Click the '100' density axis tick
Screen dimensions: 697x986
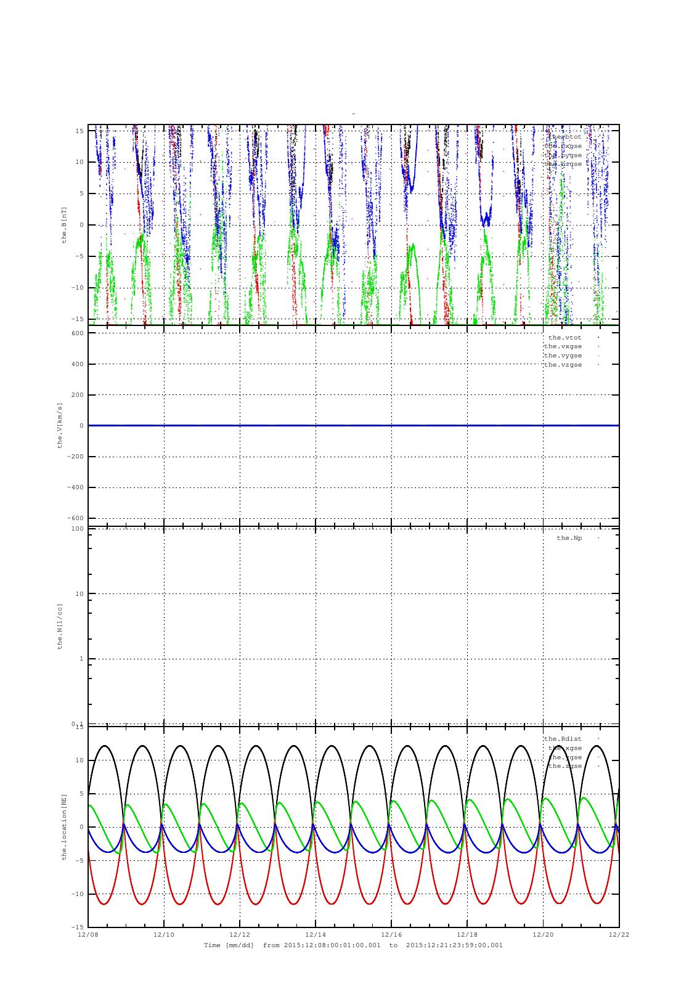click(78, 529)
